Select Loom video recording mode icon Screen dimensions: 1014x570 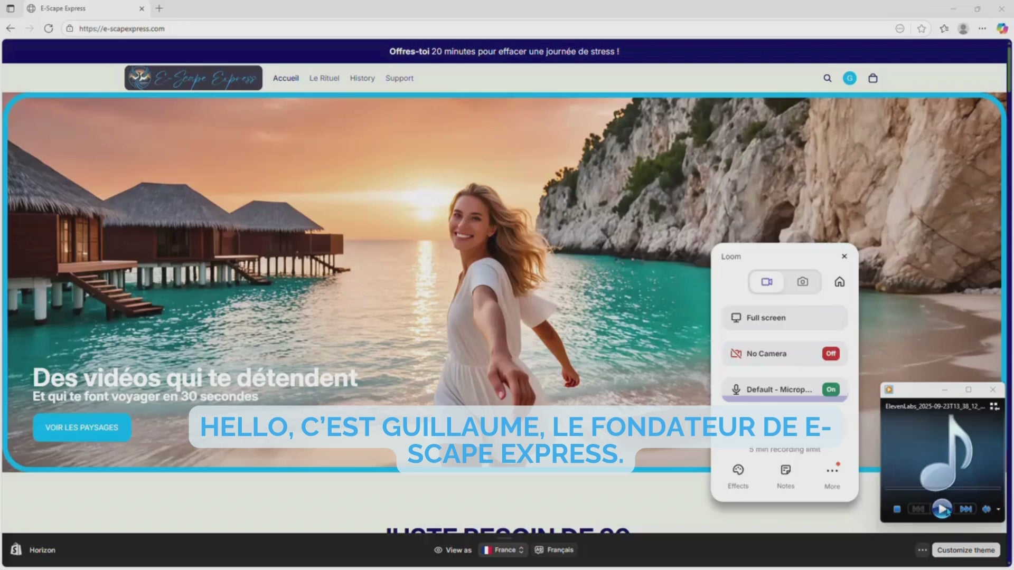click(x=766, y=282)
